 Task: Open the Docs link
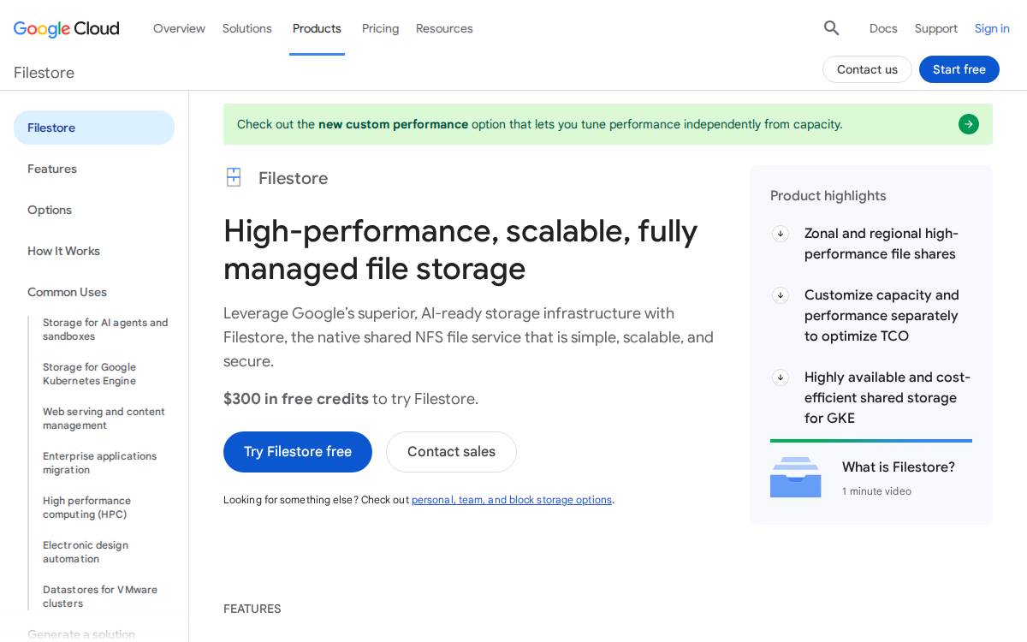[x=883, y=28]
